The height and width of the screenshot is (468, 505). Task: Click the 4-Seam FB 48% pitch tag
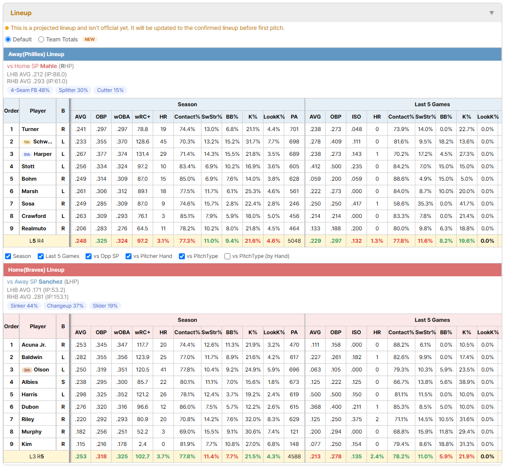pyautogui.click(x=30, y=90)
